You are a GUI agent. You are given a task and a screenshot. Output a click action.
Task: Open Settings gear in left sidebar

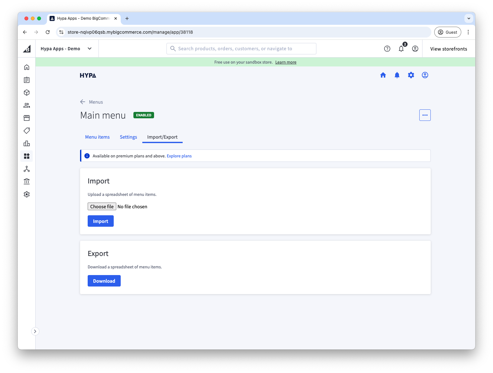pyautogui.click(x=27, y=194)
